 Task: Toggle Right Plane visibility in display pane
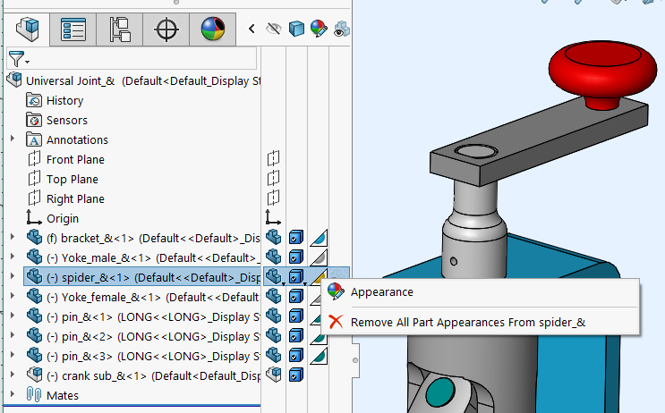point(274,198)
